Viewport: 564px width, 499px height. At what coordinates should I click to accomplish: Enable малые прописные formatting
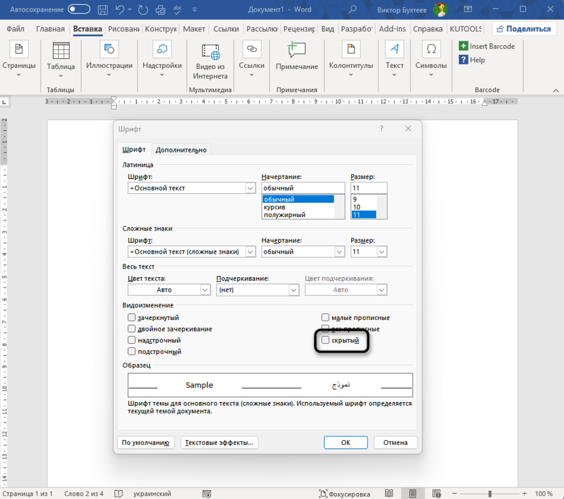click(325, 317)
